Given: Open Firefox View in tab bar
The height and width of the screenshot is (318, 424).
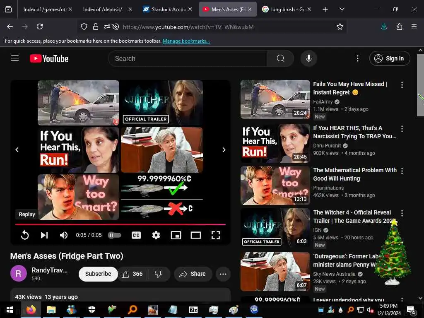Looking at the screenshot, I should (x=8, y=10).
